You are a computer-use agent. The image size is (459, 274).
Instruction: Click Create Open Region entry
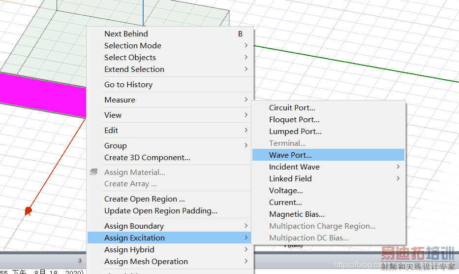pyautogui.click(x=144, y=199)
